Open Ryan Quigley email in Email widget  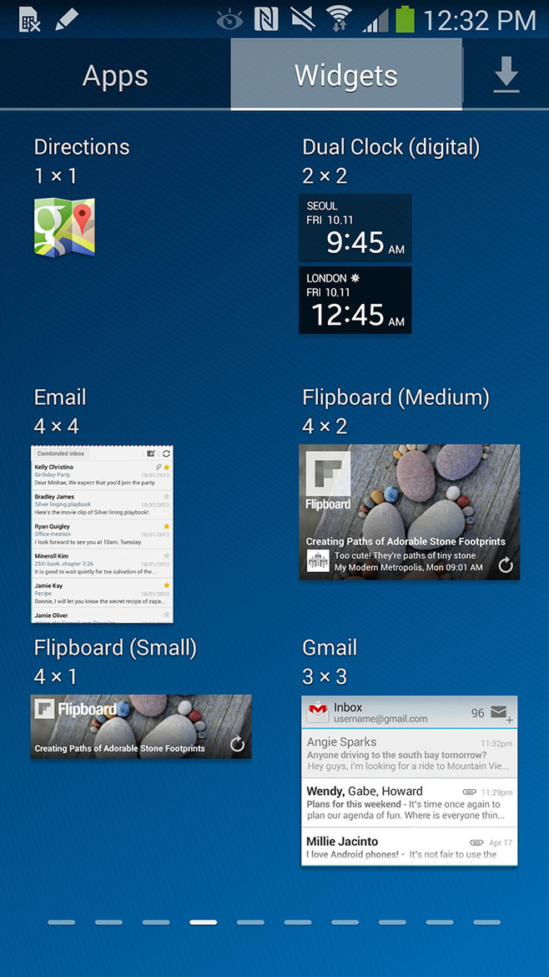point(102,534)
